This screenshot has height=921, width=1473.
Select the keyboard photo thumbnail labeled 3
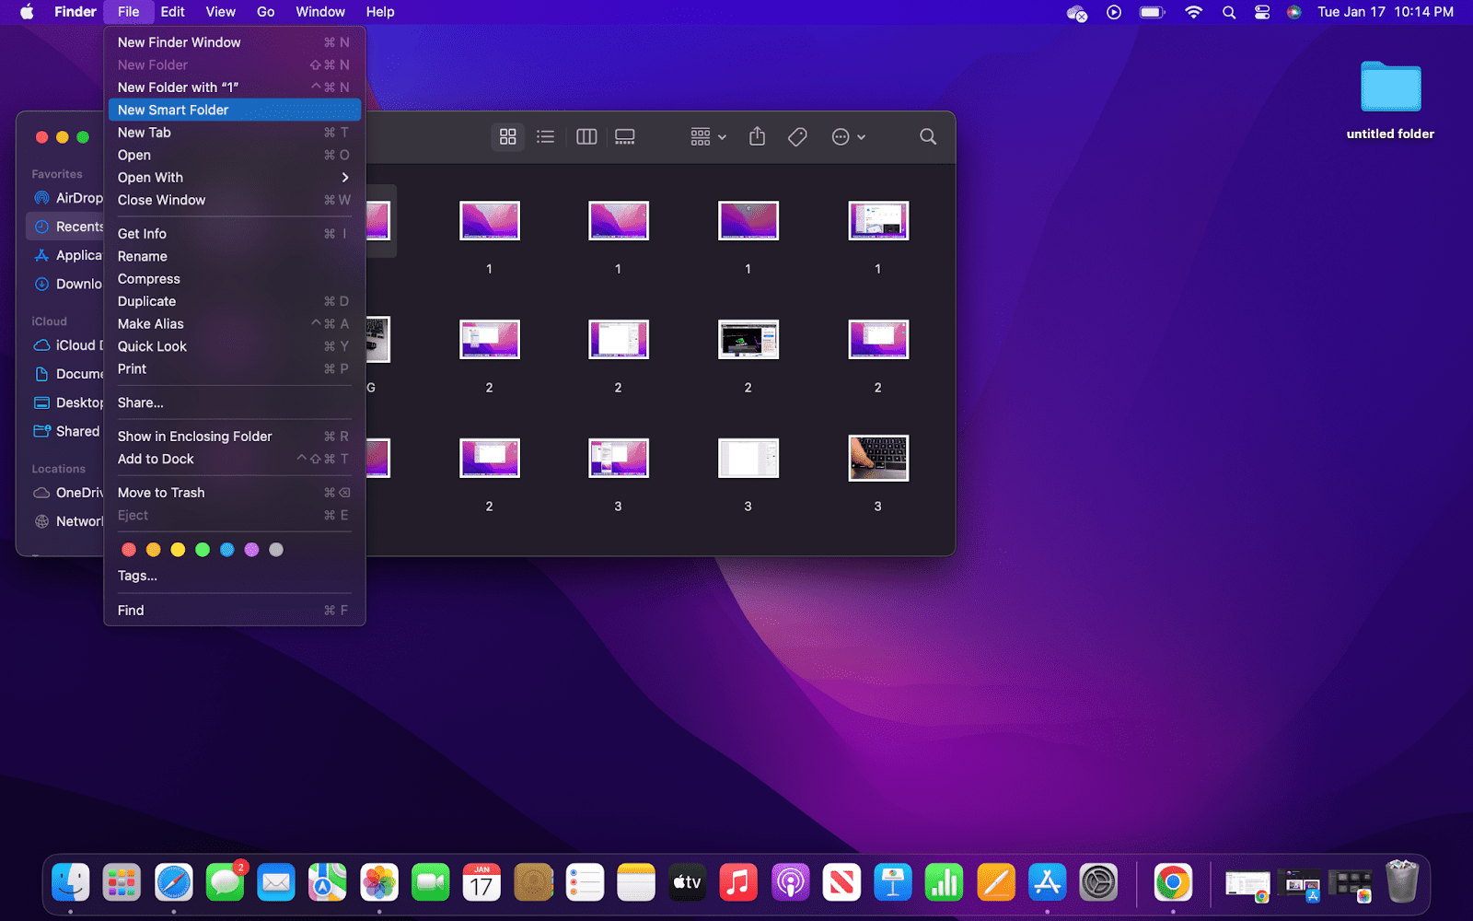(878, 458)
